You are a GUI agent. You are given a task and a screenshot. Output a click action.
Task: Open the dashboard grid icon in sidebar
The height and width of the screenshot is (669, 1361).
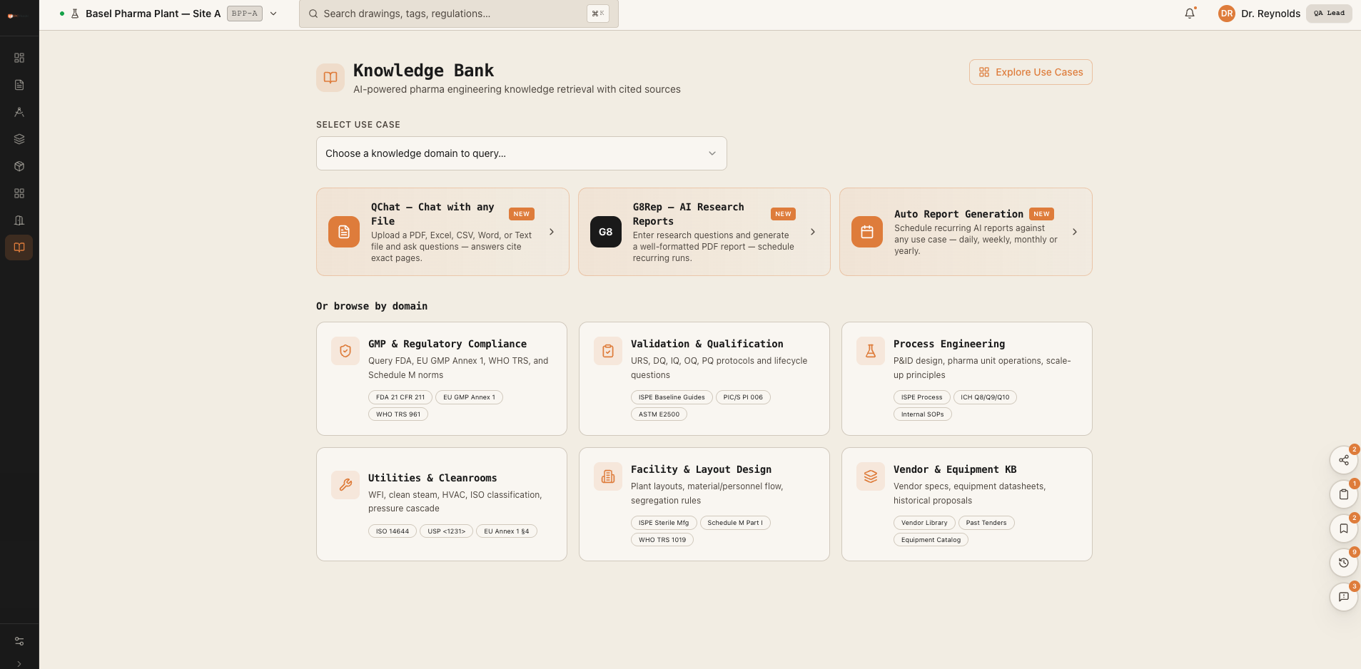pyautogui.click(x=19, y=58)
